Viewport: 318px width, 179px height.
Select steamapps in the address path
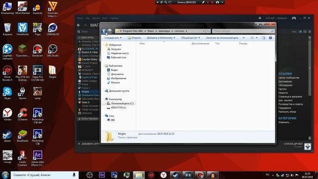pyautogui.click(x=164, y=31)
